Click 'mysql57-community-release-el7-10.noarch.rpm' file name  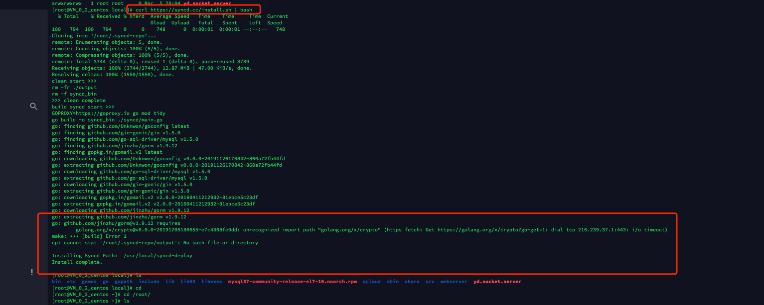[293, 282]
